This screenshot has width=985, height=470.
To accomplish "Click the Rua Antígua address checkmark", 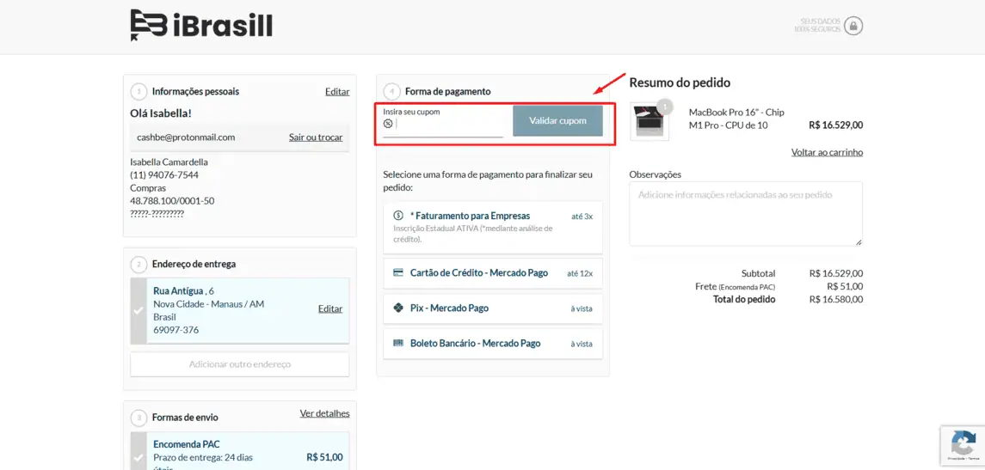I will (x=139, y=311).
